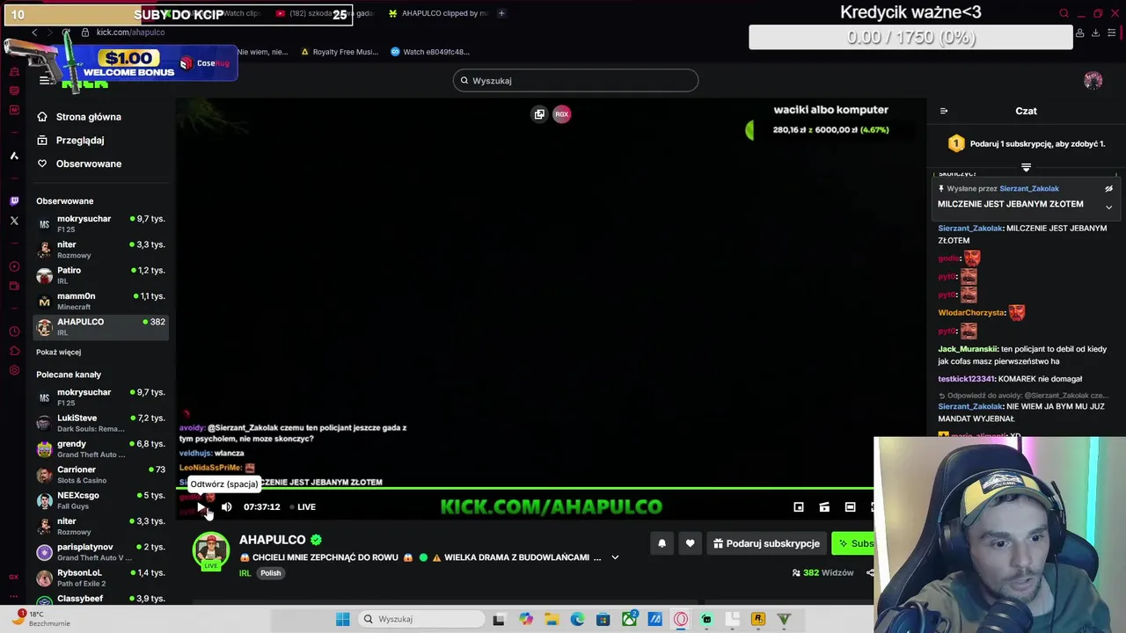The width and height of the screenshot is (1126, 633).
Task: Open Windows Start menu
Action: tap(342, 619)
